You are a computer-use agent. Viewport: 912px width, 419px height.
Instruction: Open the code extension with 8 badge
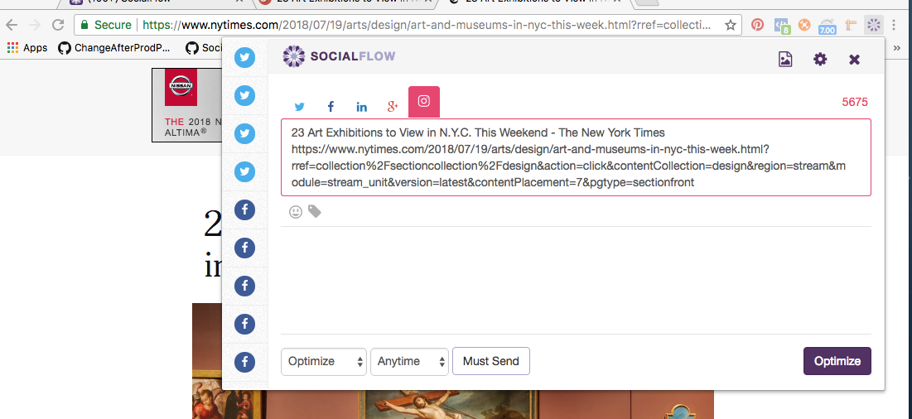(782, 26)
